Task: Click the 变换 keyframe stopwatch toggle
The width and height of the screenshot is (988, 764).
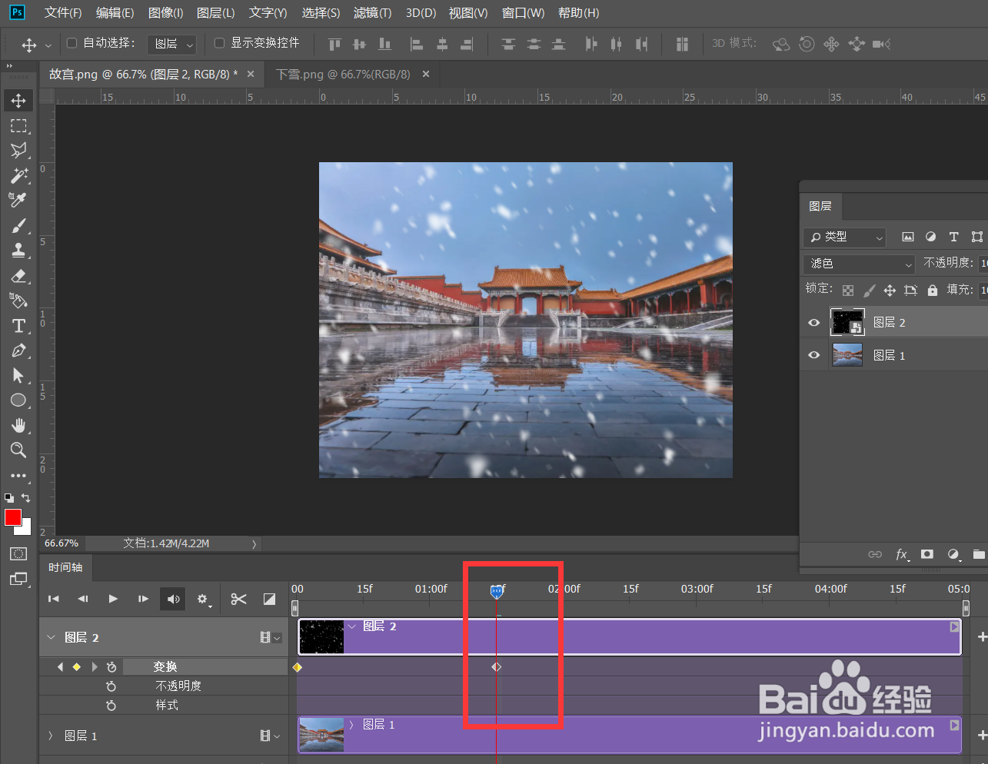Action: 111,666
